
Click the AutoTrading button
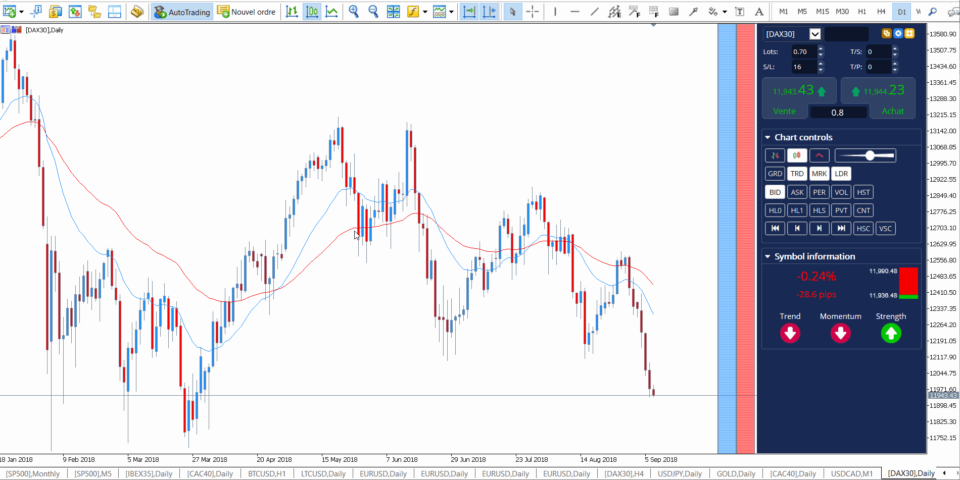(x=182, y=12)
